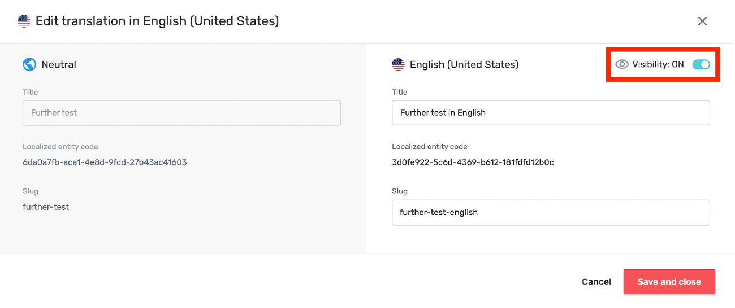Viewport: 735px width, 308px height.
Task: Click the US flag next to English (United States)
Action: (x=398, y=64)
